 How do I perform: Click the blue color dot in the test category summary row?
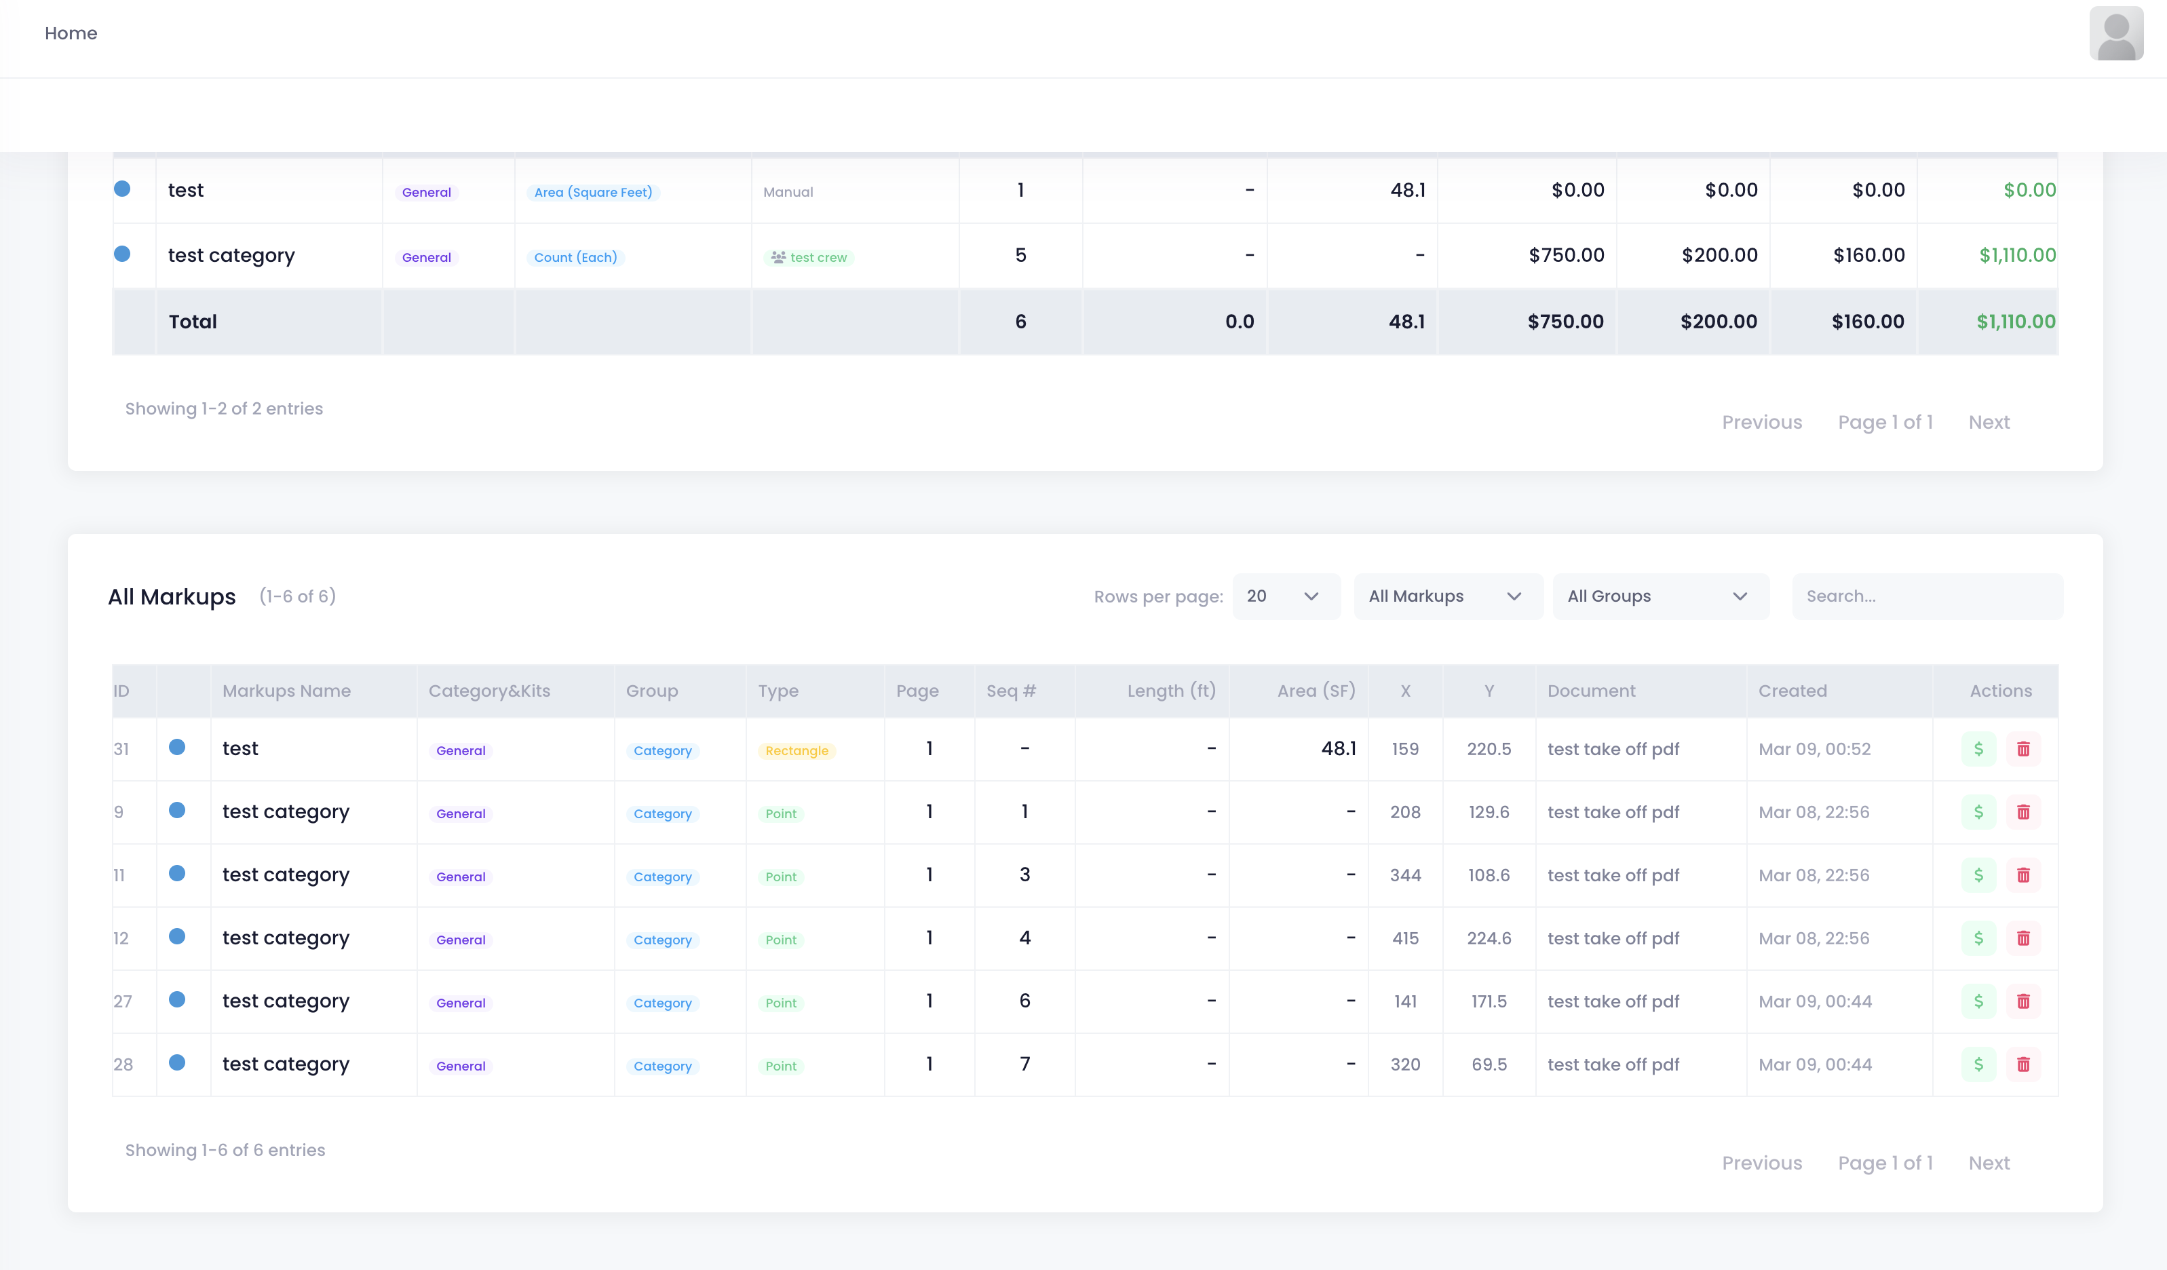122,254
